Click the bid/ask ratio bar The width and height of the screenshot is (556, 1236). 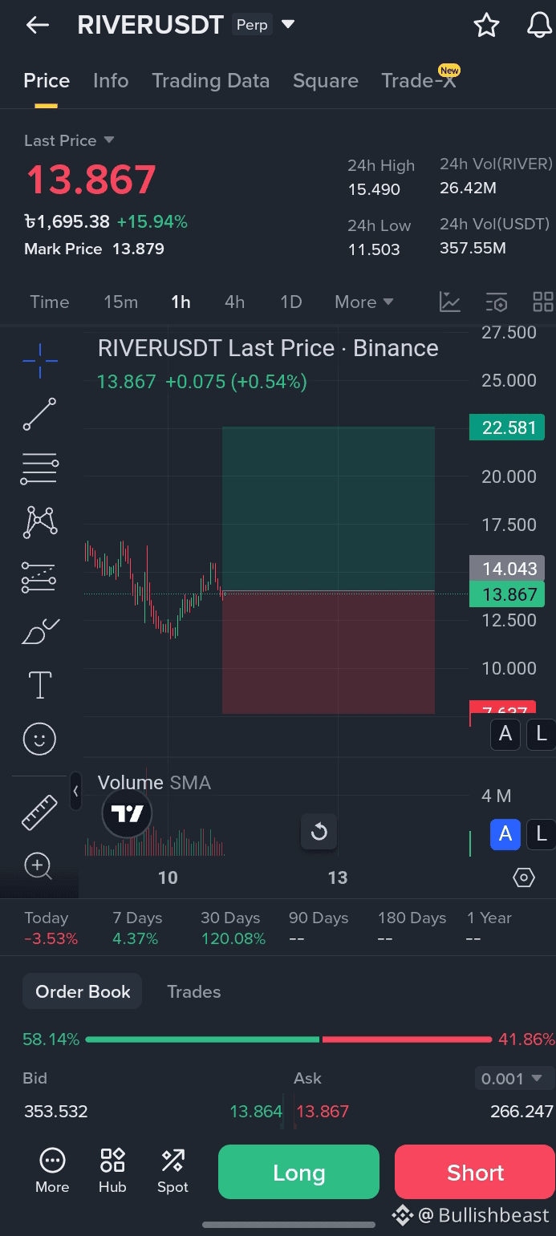pyautogui.click(x=288, y=1039)
